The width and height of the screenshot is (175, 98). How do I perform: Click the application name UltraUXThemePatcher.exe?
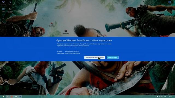72,53
